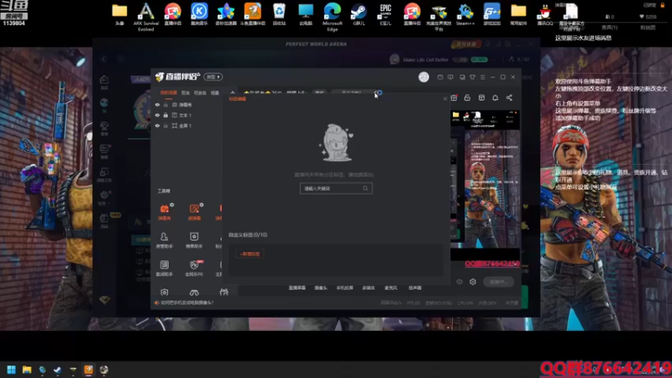Add the 手机投屏 source

coord(344,288)
